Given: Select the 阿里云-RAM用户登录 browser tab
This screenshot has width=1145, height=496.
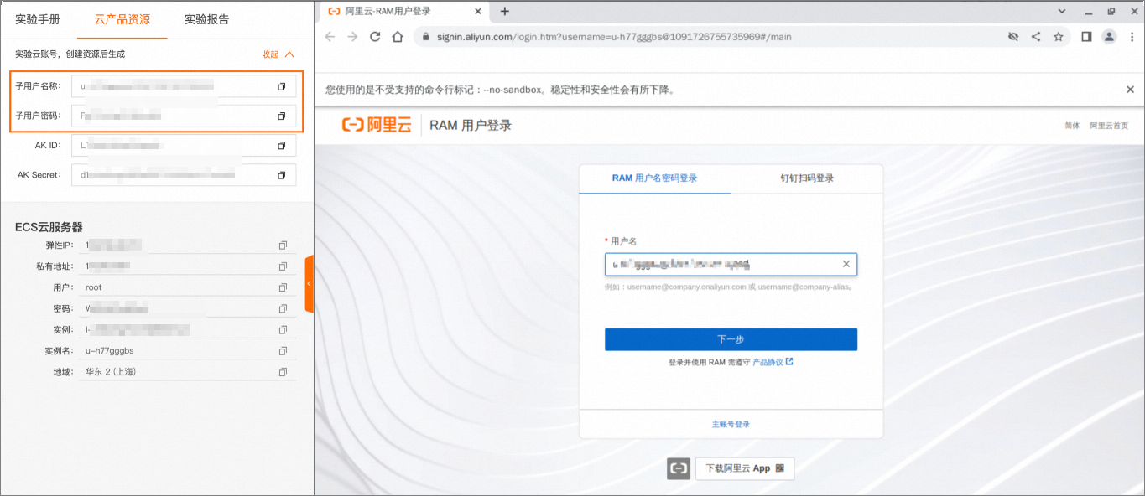Looking at the screenshot, I should (403, 12).
